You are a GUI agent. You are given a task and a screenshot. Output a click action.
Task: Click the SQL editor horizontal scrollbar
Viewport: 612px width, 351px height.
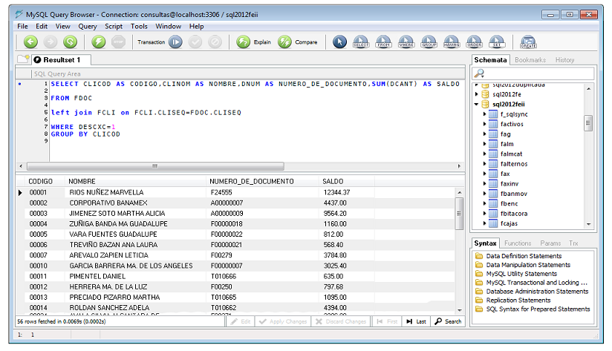[155, 166]
